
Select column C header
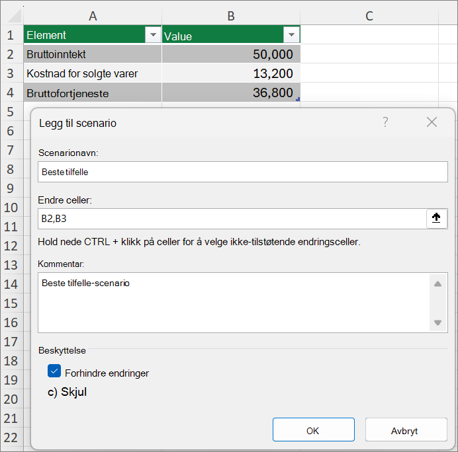[x=369, y=16]
